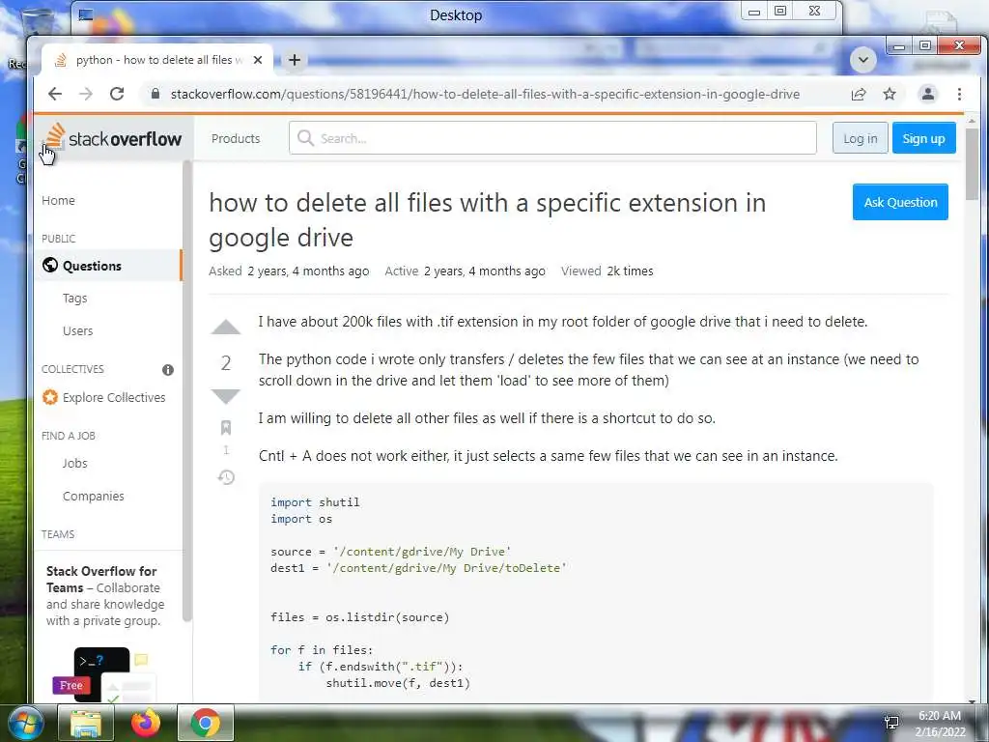The height and width of the screenshot is (742, 989).
Task: Open the Chrome profile avatar icon
Action: 928,94
